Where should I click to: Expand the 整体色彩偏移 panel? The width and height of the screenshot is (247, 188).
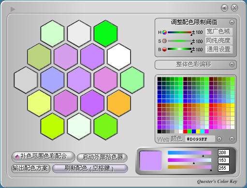[232, 64]
